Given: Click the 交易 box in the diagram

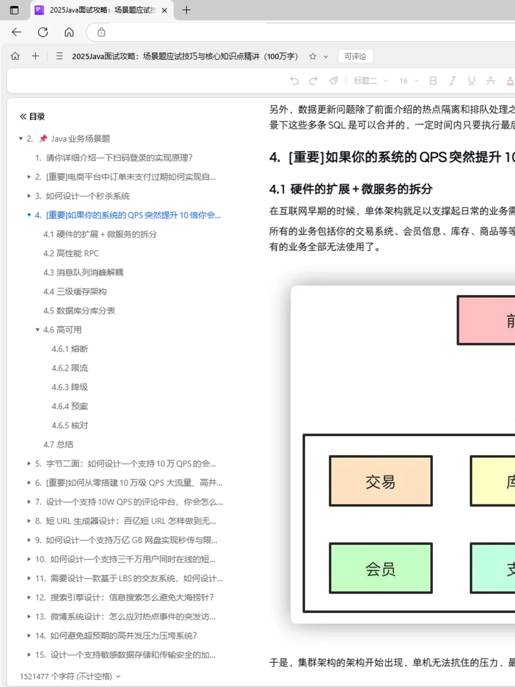Looking at the screenshot, I should [x=381, y=481].
